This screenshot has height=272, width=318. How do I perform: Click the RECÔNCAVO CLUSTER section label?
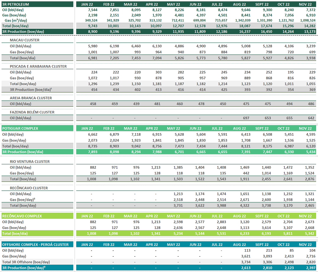[29, 188]
